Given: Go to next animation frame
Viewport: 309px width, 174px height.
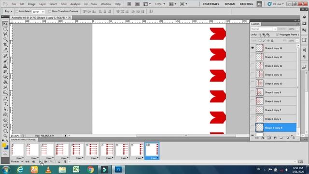Looking at the screenshot, I should coord(45,162).
